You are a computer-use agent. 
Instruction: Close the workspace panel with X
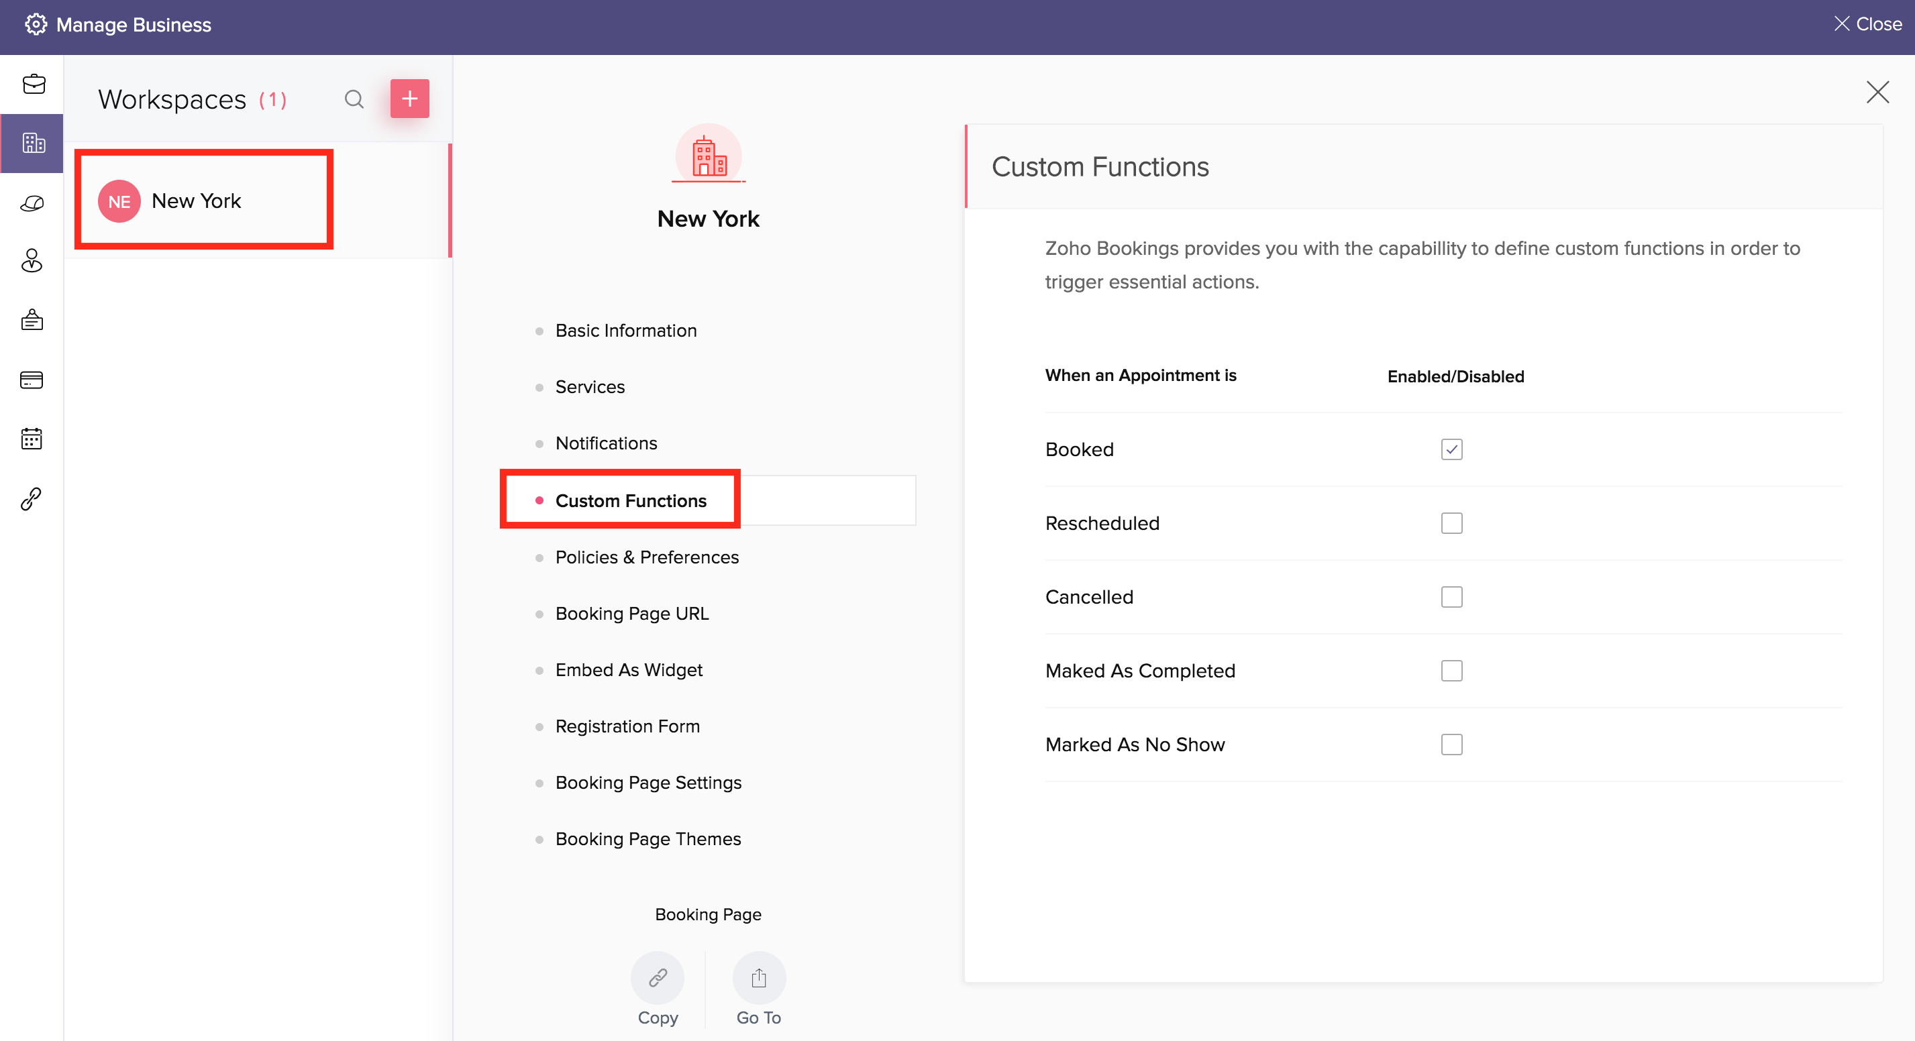pyautogui.click(x=1877, y=93)
